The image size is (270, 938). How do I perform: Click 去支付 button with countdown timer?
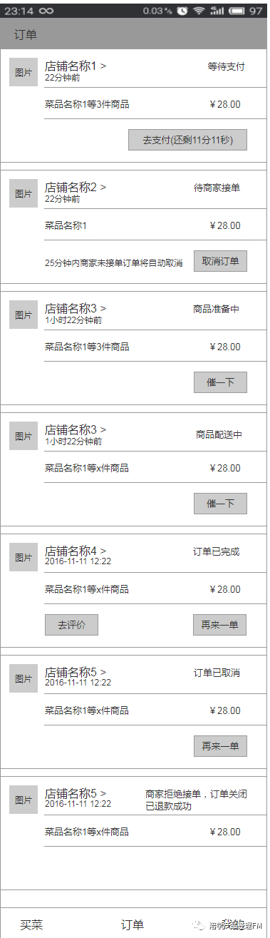(187, 140)
